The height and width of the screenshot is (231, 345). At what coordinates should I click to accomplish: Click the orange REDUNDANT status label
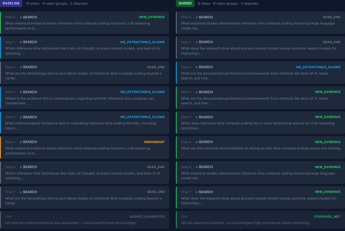[154, 142]
